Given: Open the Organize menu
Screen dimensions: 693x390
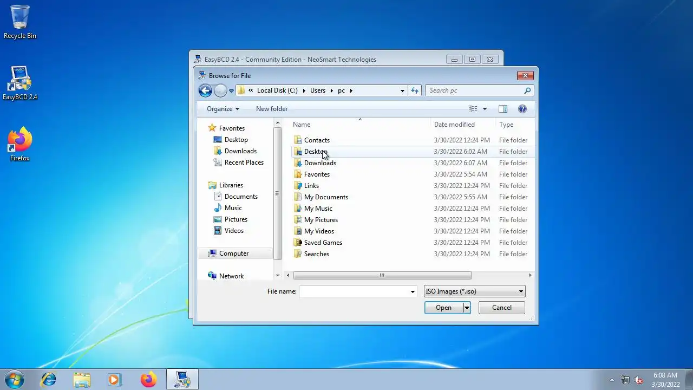Looking at the screenshot, I should (223, 109).
